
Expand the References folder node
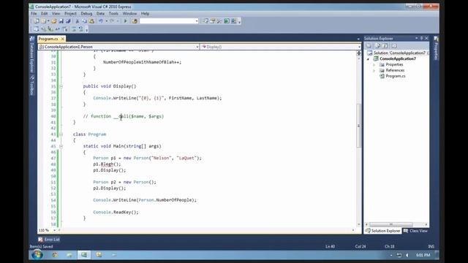[x=374, y=71]
